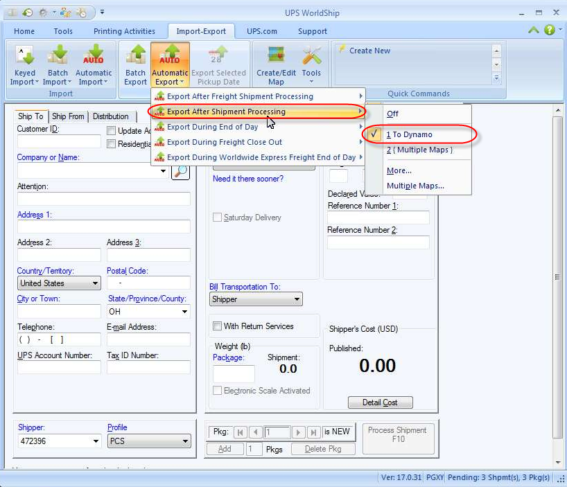The width and height of the screenshot is (567, 487).
Task: Open the Customize Quick Access Toolbar arrow
Action: (x=103, y=12)
